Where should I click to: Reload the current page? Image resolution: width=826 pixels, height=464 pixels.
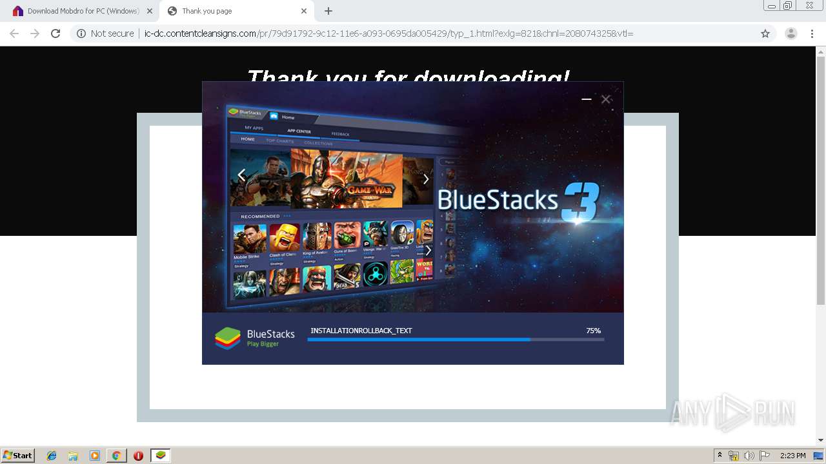coord(55,34)
